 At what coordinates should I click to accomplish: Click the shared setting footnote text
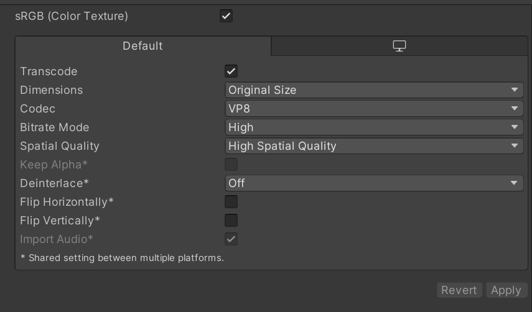[122, 257]
